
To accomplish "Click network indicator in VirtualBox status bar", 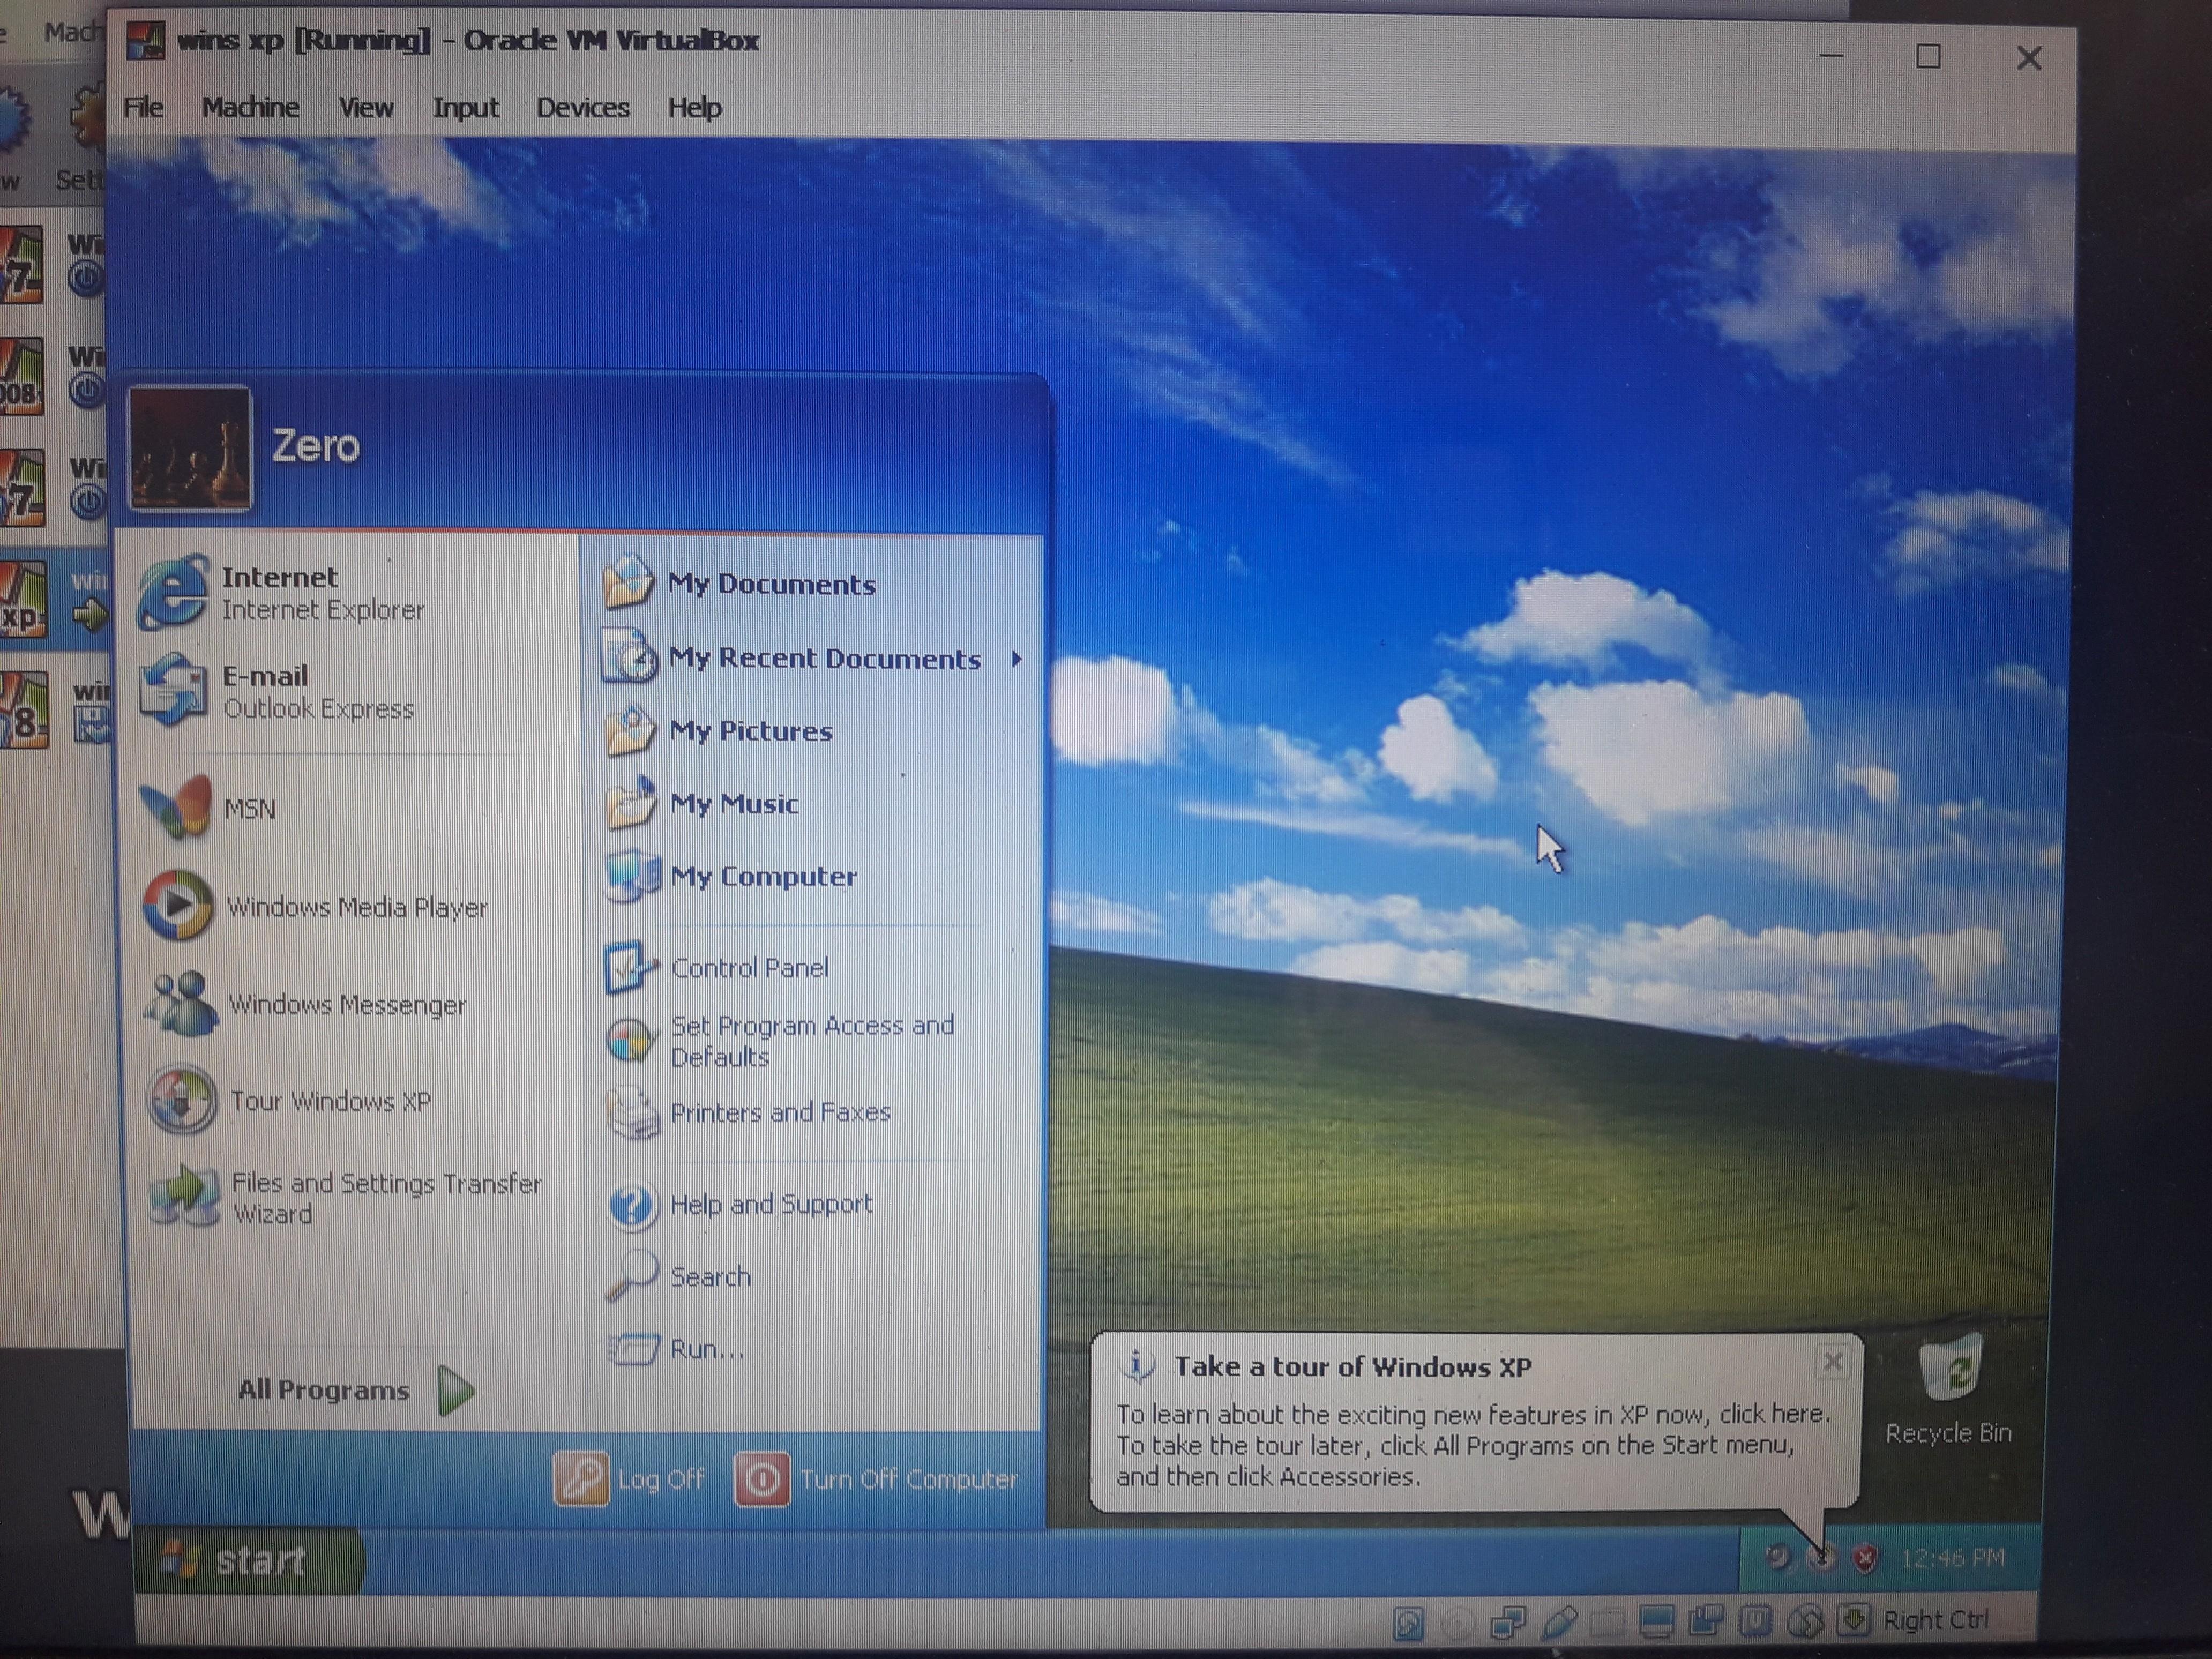I will click(x=1508, y=1622).
